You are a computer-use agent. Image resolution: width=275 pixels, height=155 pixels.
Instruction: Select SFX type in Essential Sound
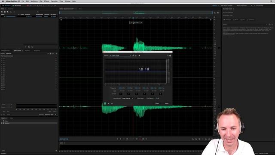tap(242, 20)
